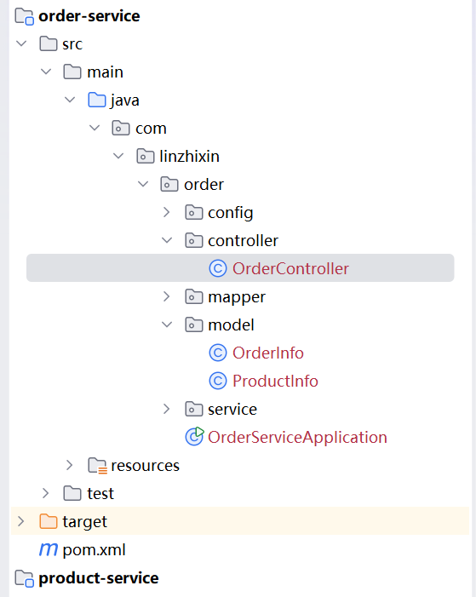Select the pom.xml file
Screen dimensions: 476x597
94,550
